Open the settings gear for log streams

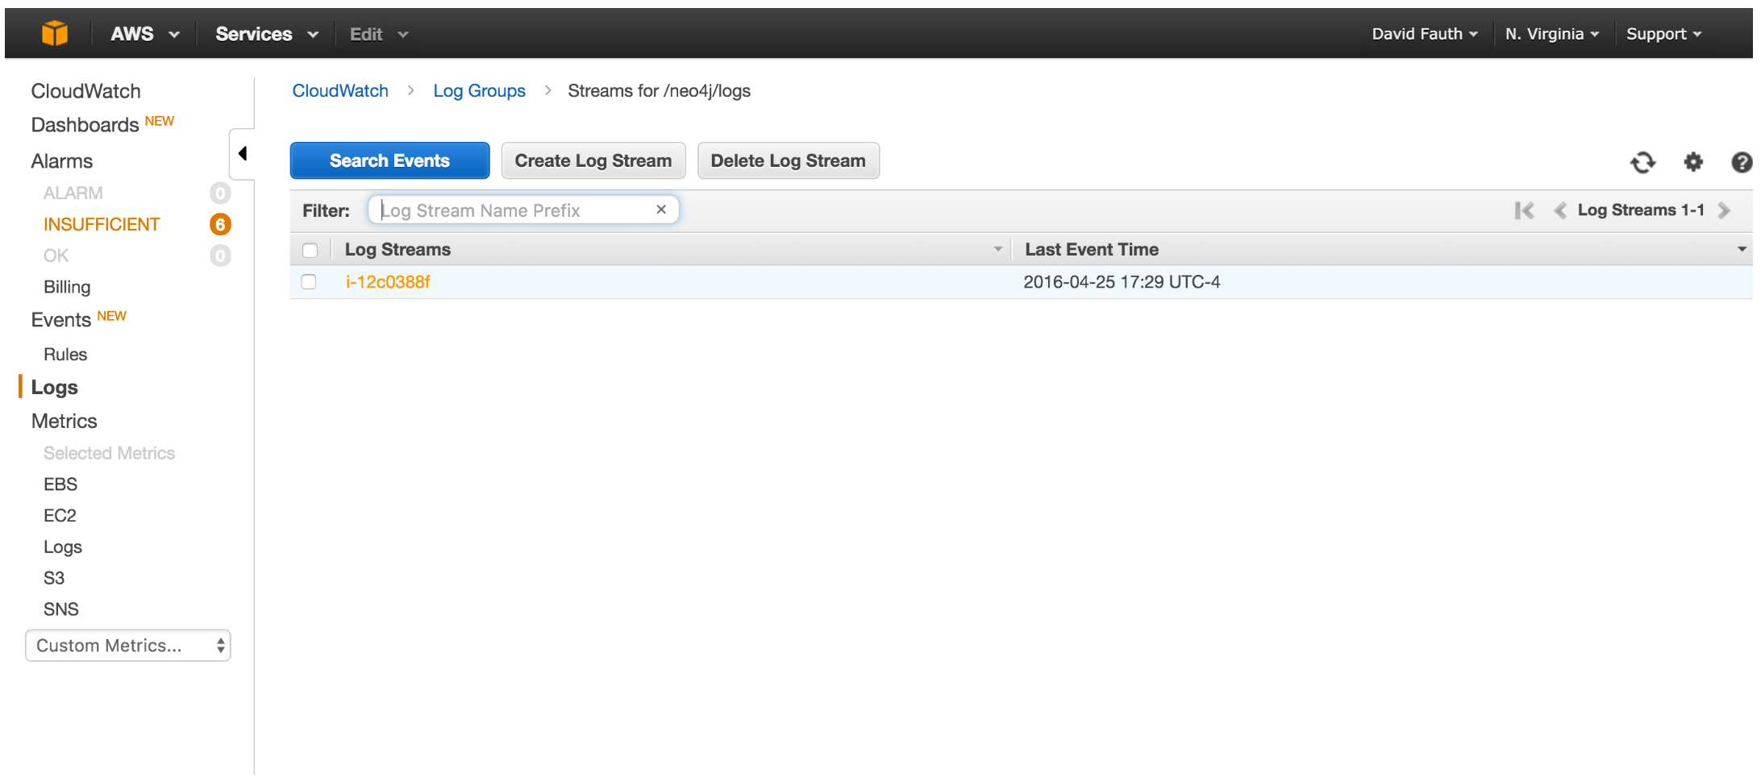click(x=1693, y=162)
